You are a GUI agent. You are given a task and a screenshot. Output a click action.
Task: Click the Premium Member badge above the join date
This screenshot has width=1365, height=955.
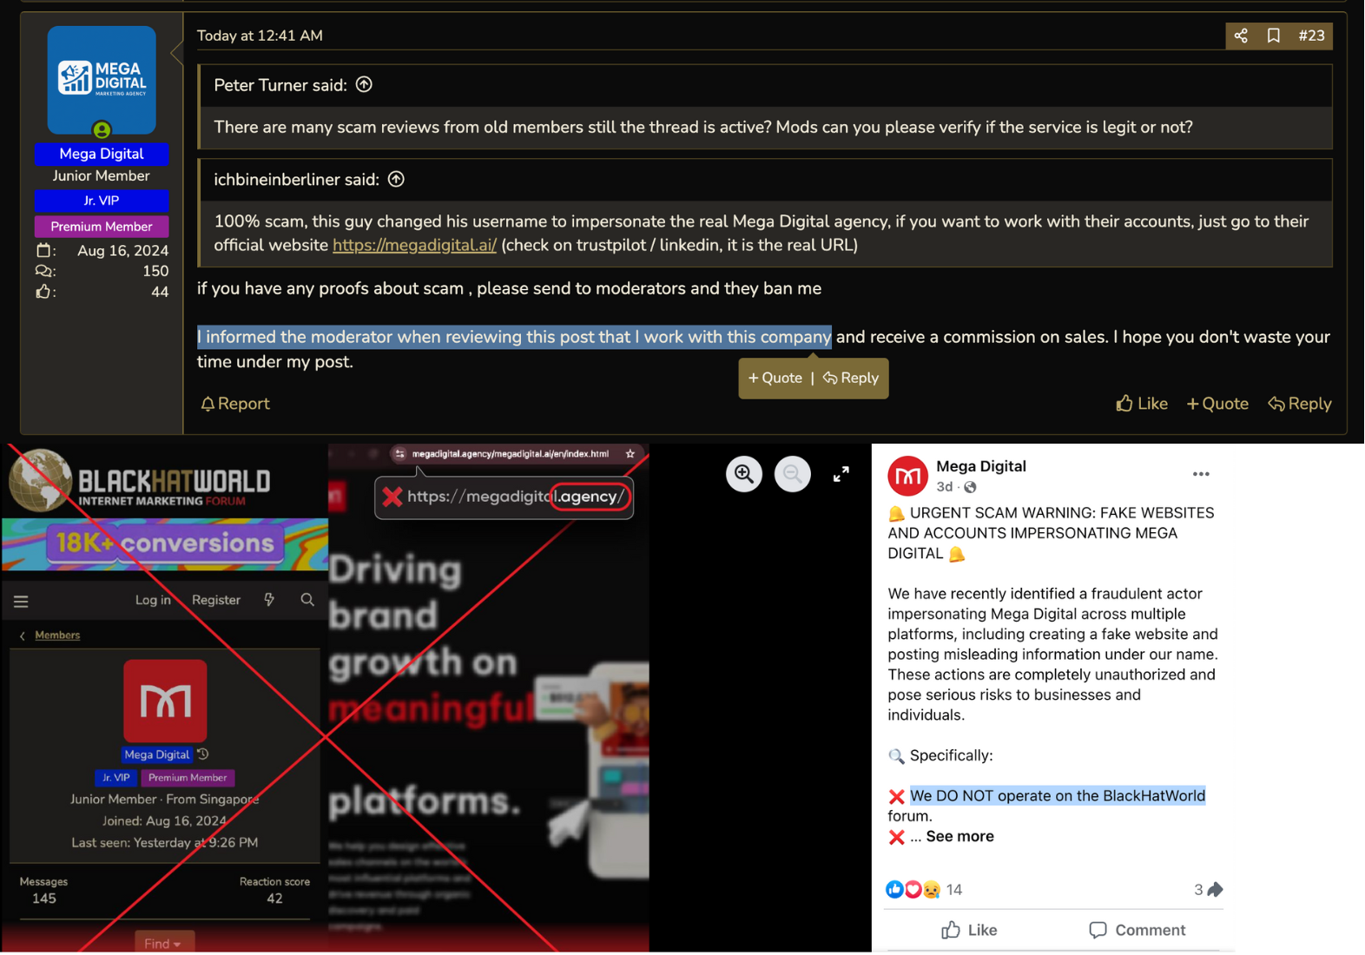point(102,227)
